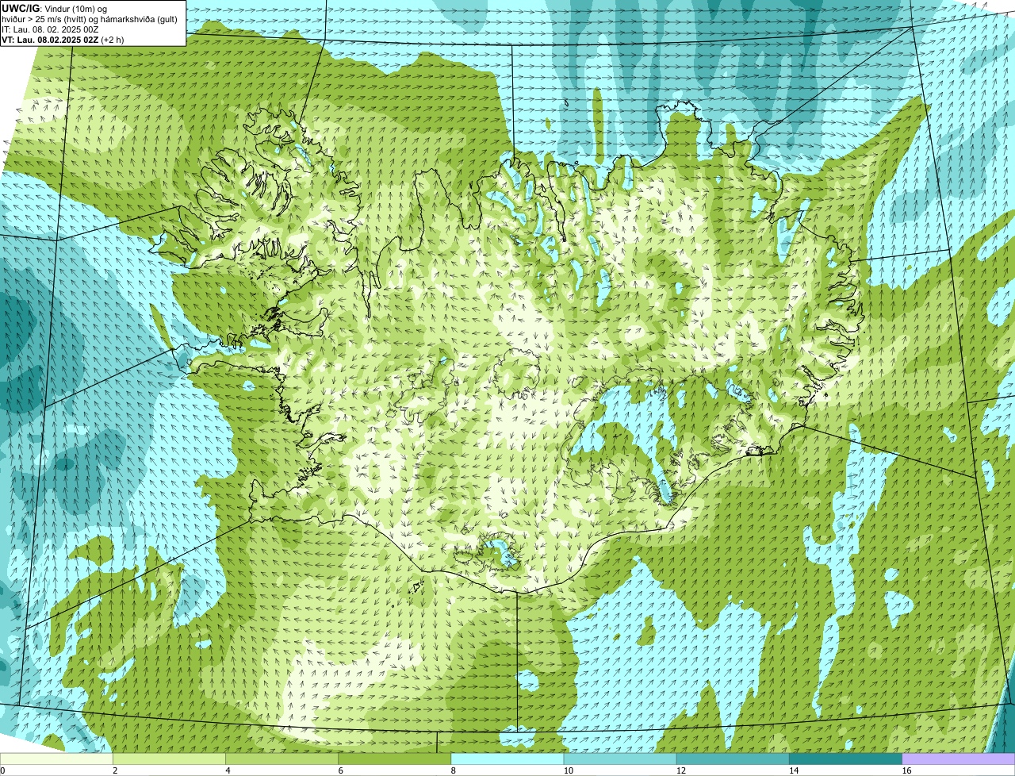Click the lavender above-16 m/s legend swatch
The image size is (1015, 776).
[958, 759]
